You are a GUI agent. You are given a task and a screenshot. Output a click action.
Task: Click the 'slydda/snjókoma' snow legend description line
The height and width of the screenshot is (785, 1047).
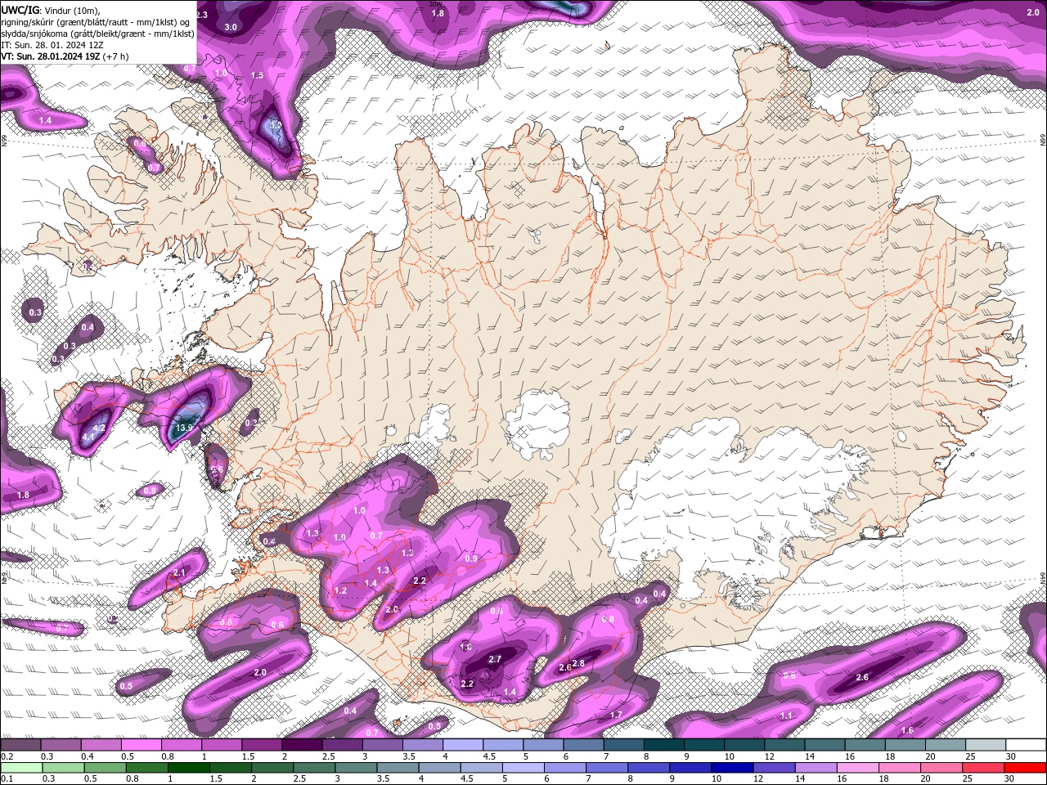click(x=97, y=34)
